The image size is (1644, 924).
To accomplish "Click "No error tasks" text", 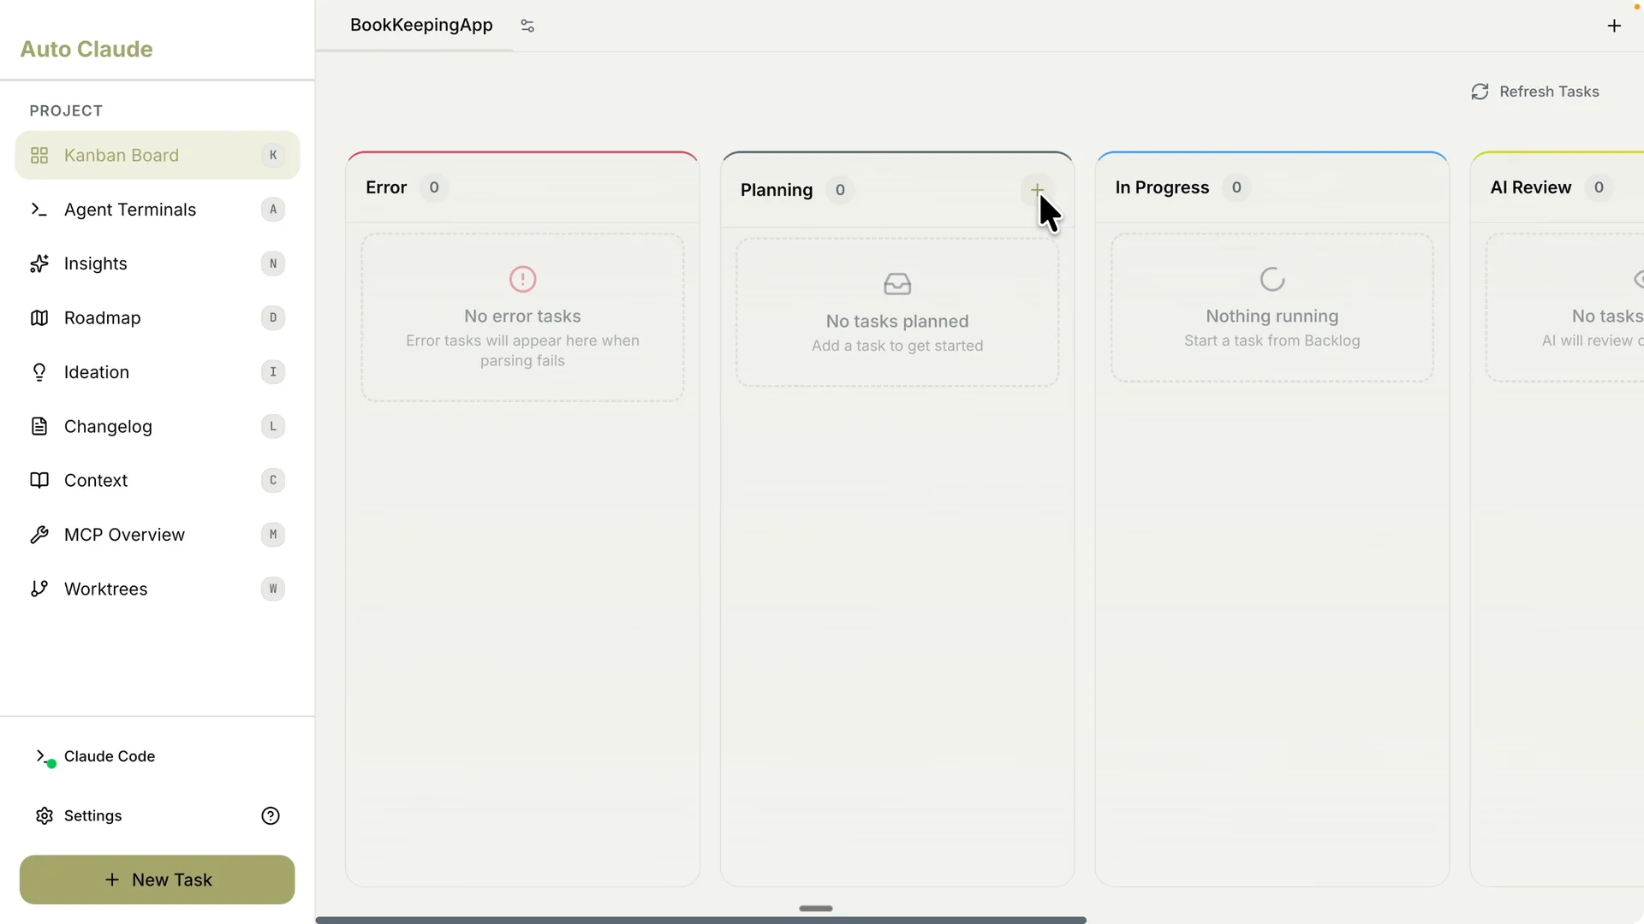I will click(x=522, y=317).
